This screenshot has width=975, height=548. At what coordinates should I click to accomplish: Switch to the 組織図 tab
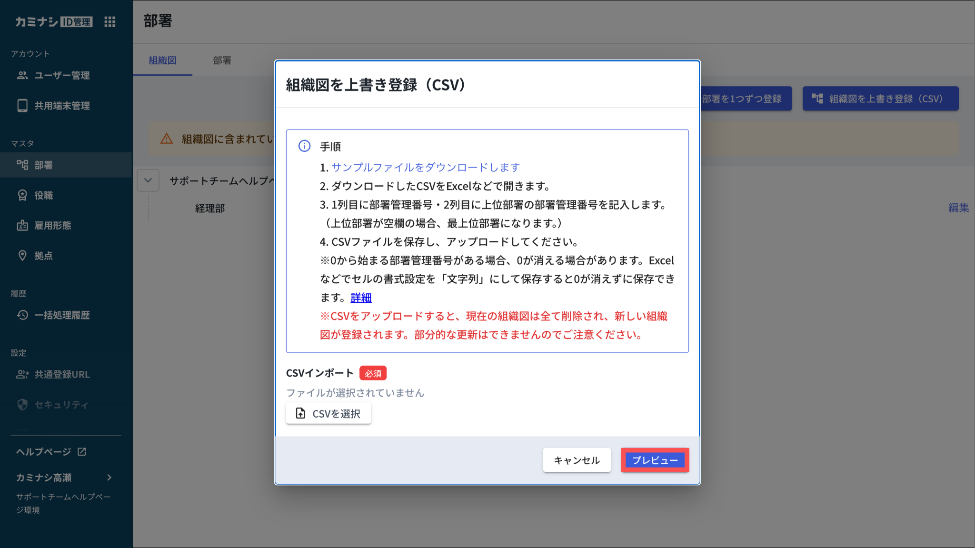(x=162, y=60)
